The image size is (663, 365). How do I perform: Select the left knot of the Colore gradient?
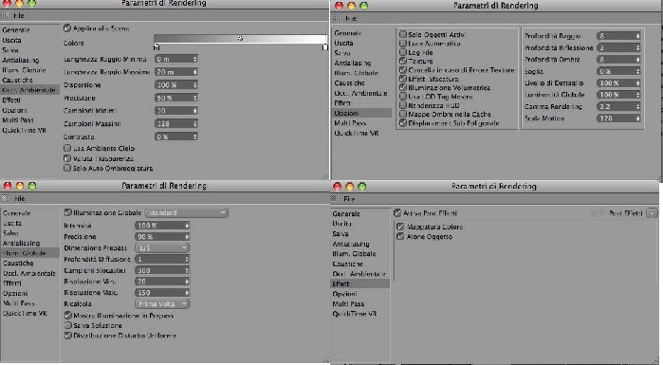click(x=157, y=47)
